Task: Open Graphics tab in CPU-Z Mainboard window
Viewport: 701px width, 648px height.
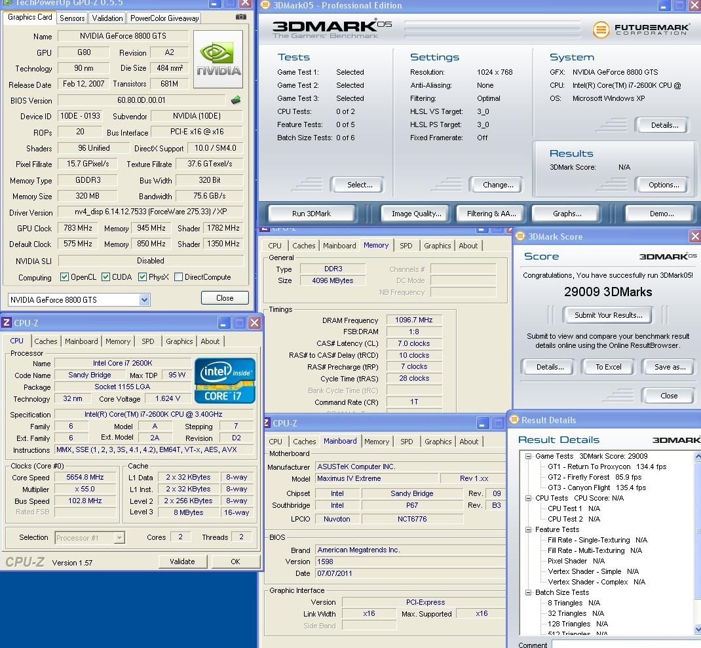Action: pyautogui.click(x=438, y=442)
